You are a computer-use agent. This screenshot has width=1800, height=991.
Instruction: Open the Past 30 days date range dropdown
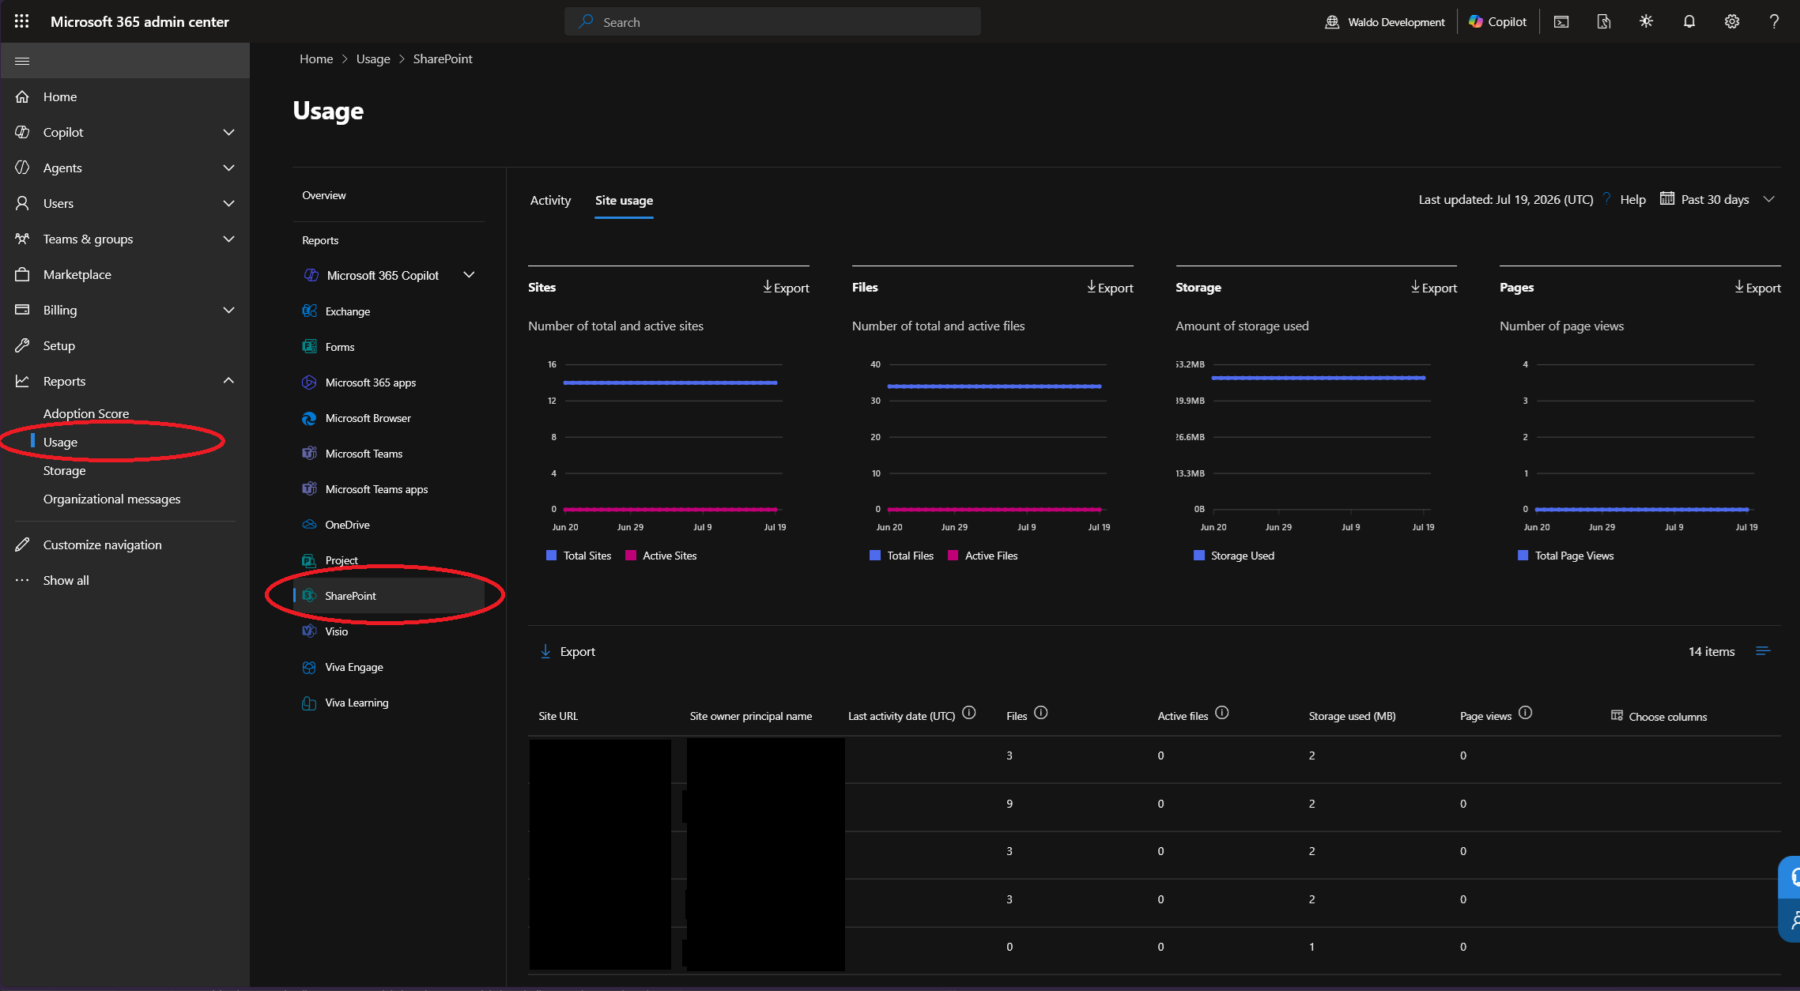(x=1717, y=199)
